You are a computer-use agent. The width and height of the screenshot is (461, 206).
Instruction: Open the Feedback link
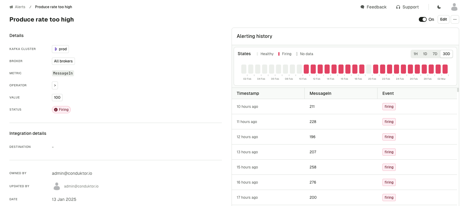tap(376, 7)
